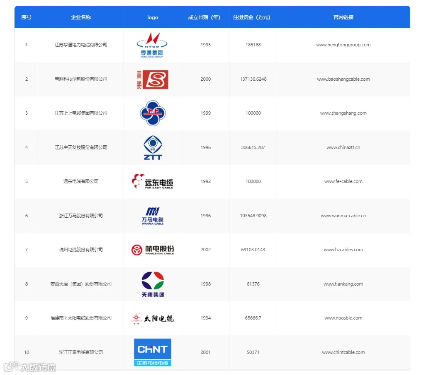Select 远东电缆有限公司 name cell
This screenshot has height=375, width=426.
(81, 181)
